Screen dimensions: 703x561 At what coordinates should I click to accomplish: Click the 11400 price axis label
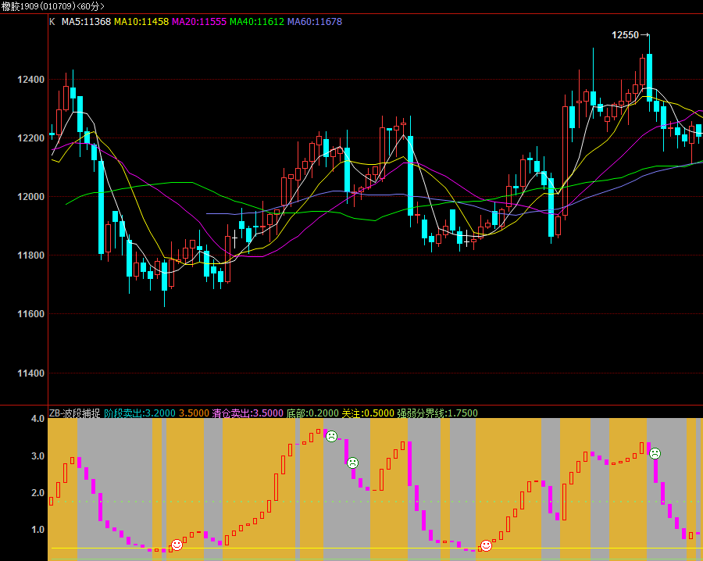coord(31,373)
